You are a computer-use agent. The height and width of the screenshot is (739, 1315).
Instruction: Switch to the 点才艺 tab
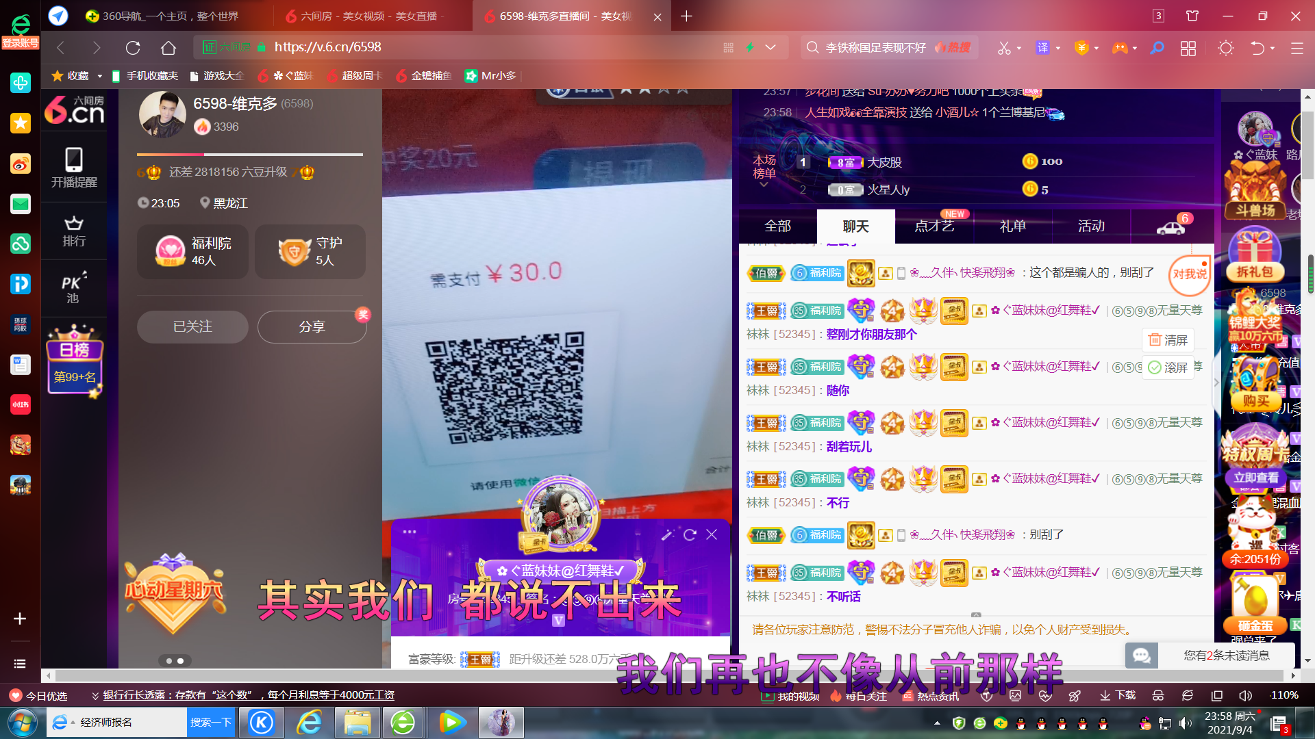(x=934, y=226)
